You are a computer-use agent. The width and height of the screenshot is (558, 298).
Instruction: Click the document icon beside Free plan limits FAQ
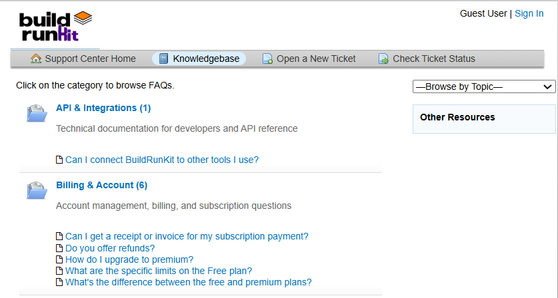(x=59, y=271)
